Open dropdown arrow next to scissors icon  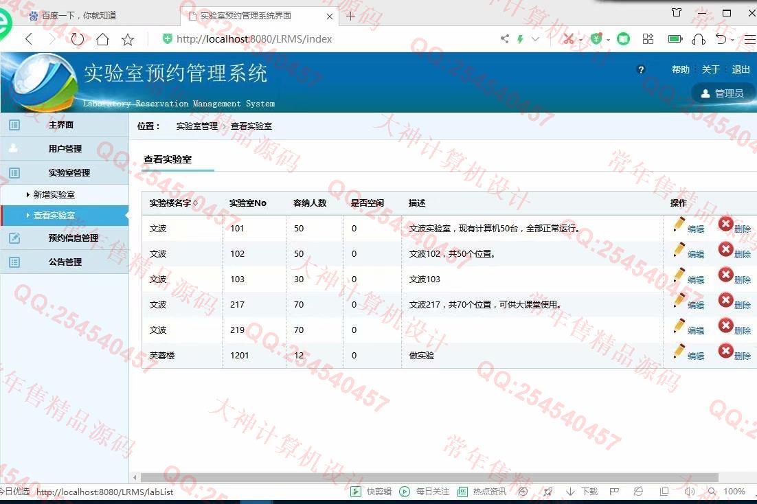pyautogui.click(x=580, y=40)
